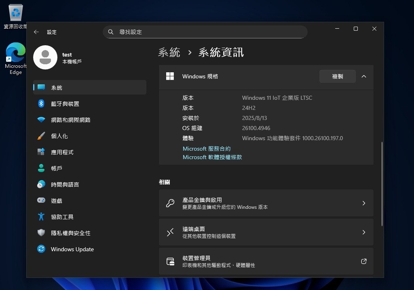Click the accessibility figure icon for 協助工具

(x=41, y=216)
